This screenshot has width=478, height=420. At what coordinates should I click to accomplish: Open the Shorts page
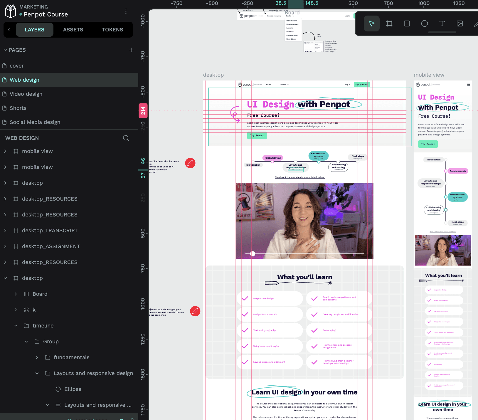(69, 108)
